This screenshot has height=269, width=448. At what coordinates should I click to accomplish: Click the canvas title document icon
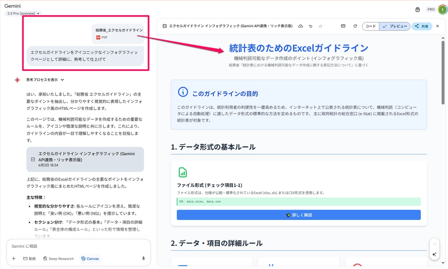(x=164, y=26)
